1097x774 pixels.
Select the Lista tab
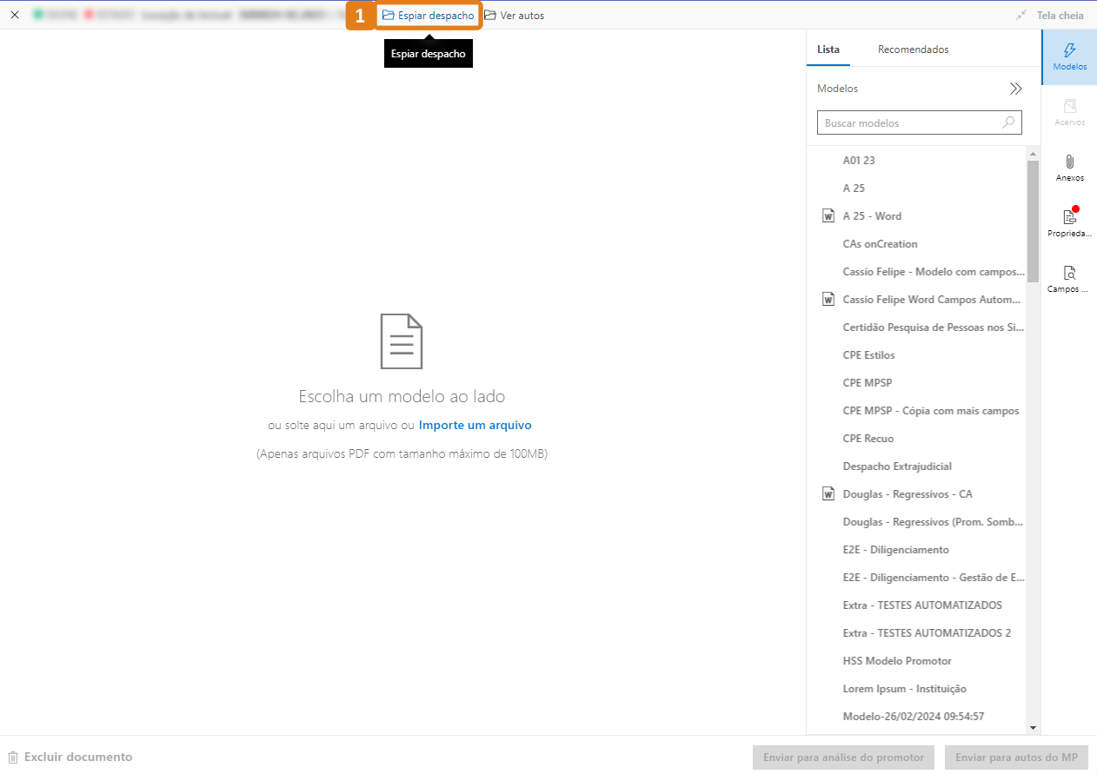tap(828, 50)
